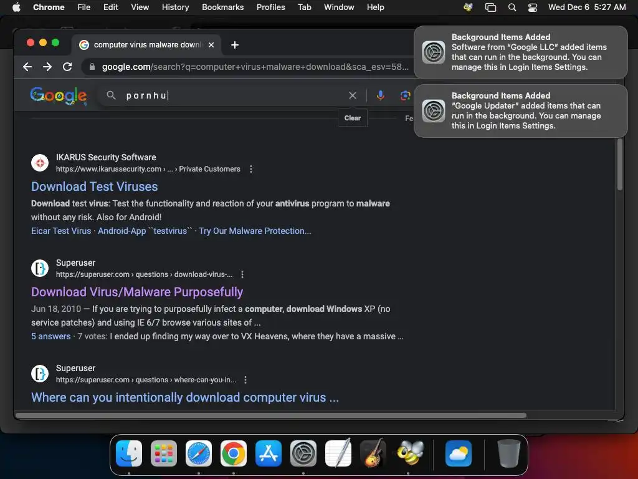The height and width of the screenshot is (479, 638).
Task: Click the superuser.com download-virus URL text
Action: (145, 274)
